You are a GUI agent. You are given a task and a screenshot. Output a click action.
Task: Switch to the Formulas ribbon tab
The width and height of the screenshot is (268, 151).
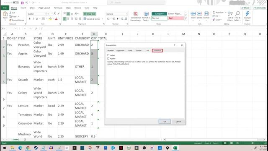click(58, 8)
